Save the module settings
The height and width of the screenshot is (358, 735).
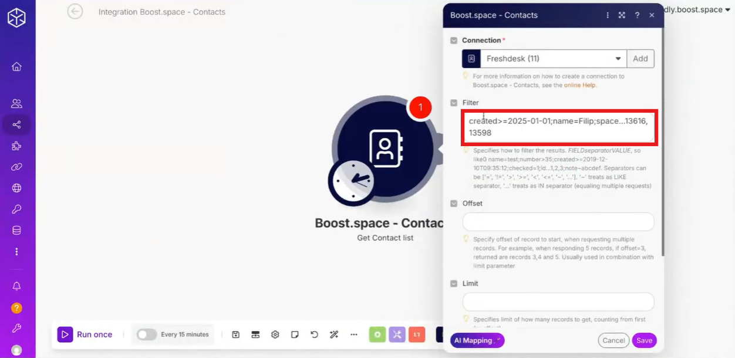(644, 340)
